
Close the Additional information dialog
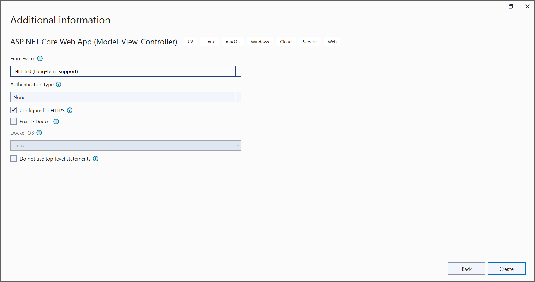click(x=527, y=6)
